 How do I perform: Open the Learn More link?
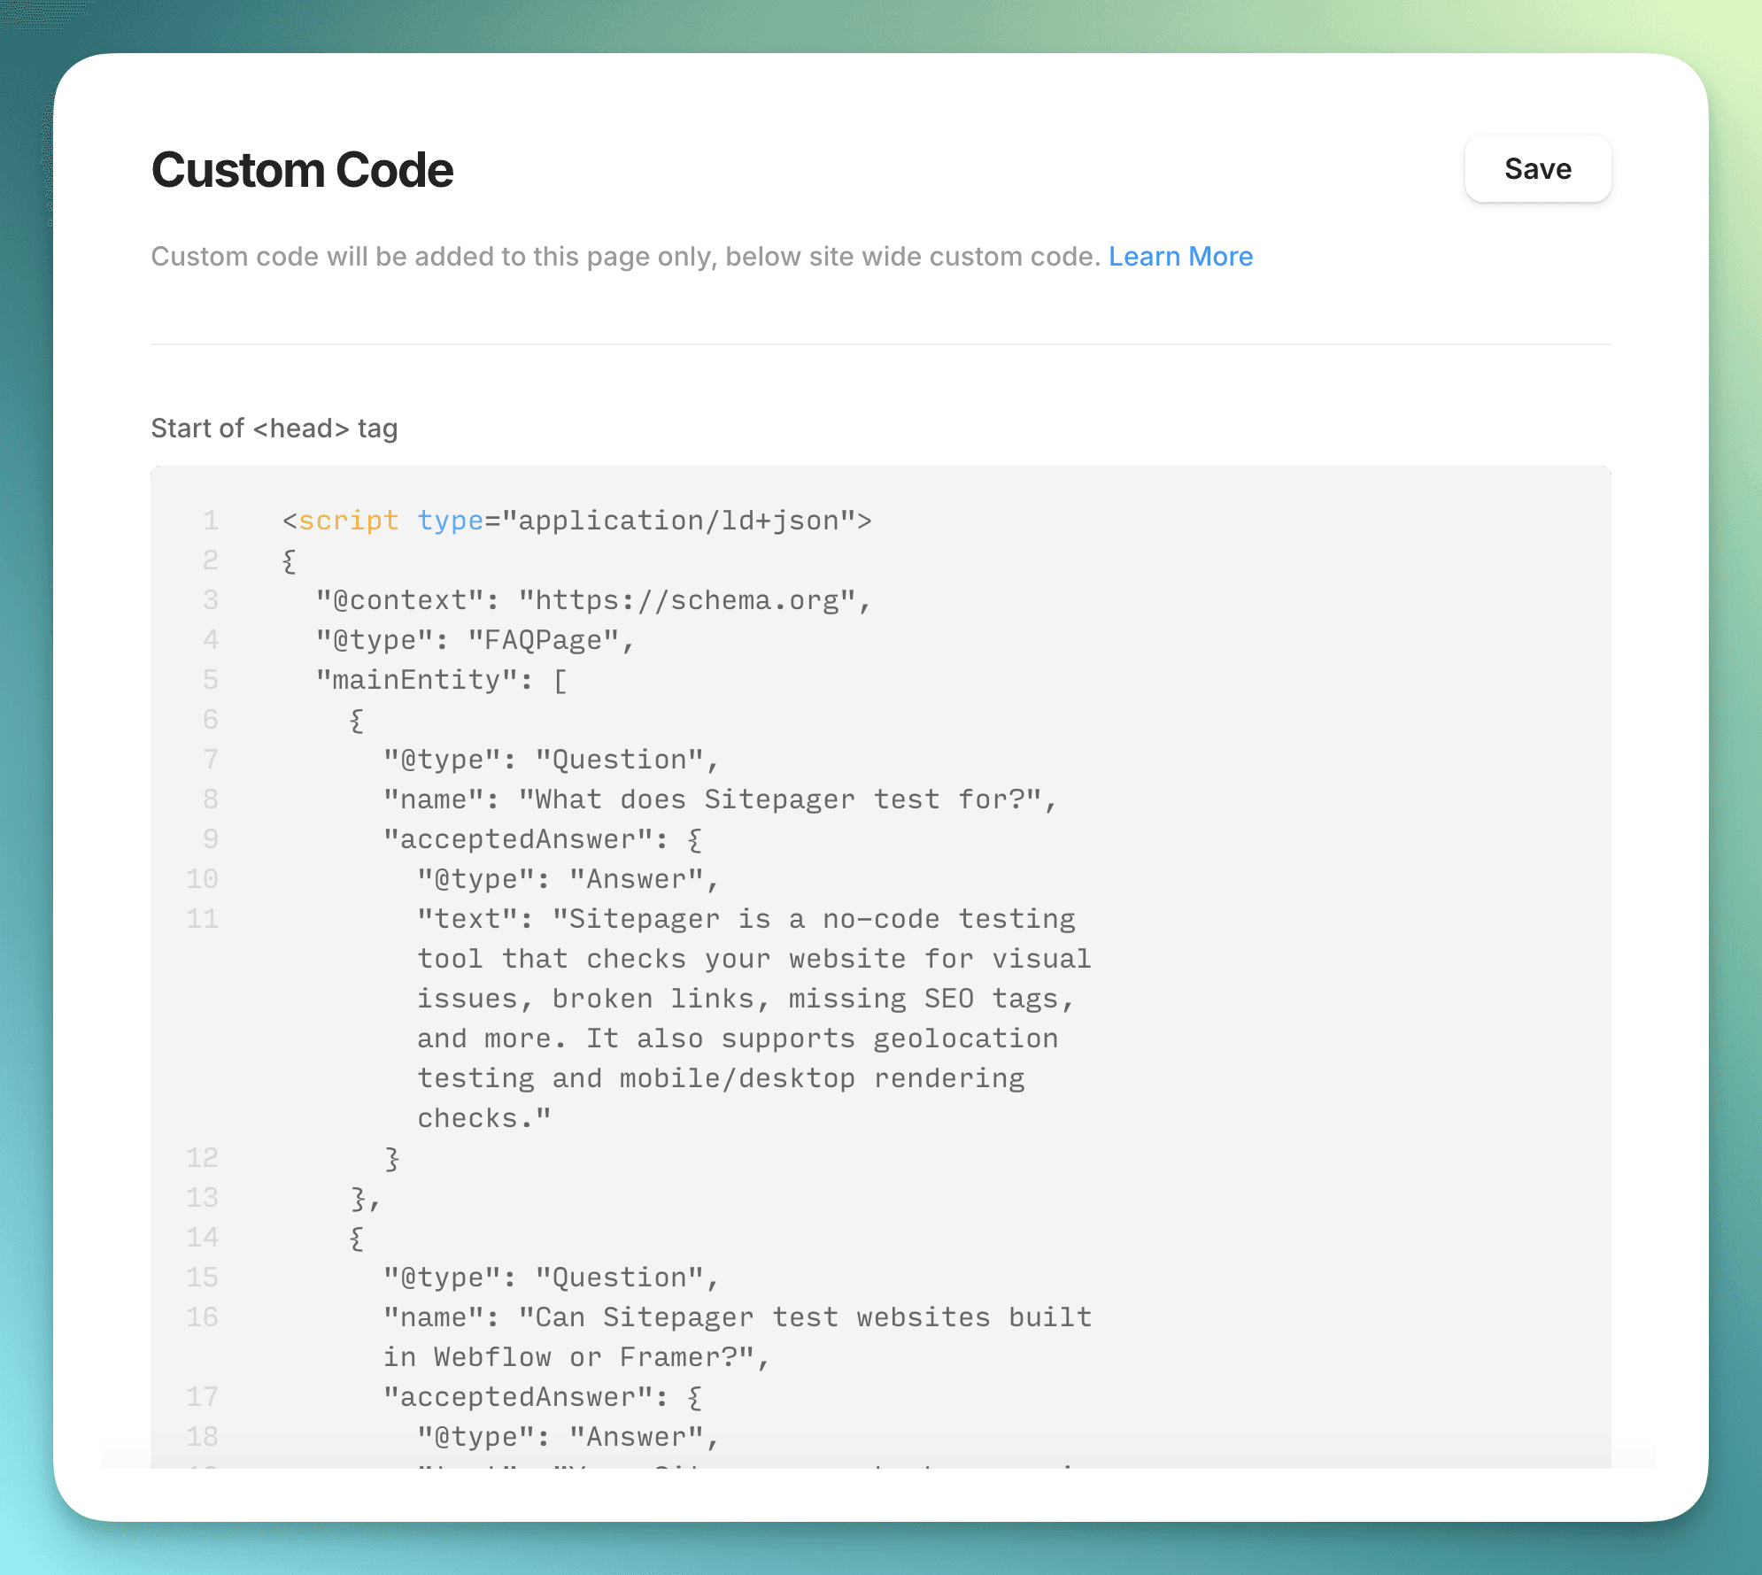(1181, 257)
